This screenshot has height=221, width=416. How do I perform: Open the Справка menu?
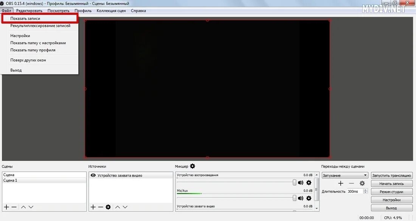coord(138,11)
